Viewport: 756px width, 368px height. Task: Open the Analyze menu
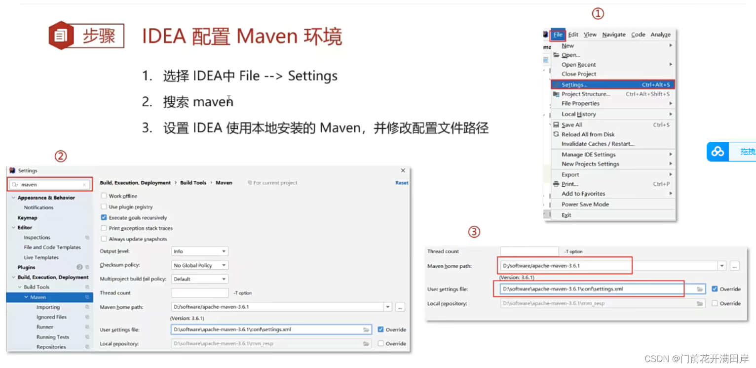660,35
